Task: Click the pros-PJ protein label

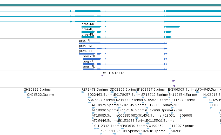Action: click(89, 62)
